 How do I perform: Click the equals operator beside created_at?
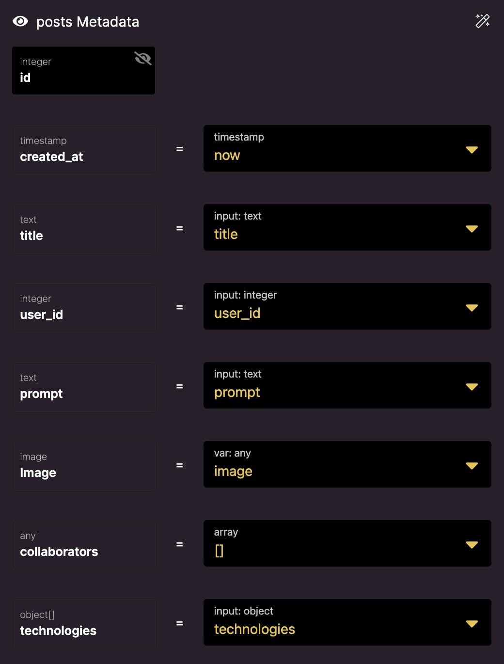pos(179,149)
